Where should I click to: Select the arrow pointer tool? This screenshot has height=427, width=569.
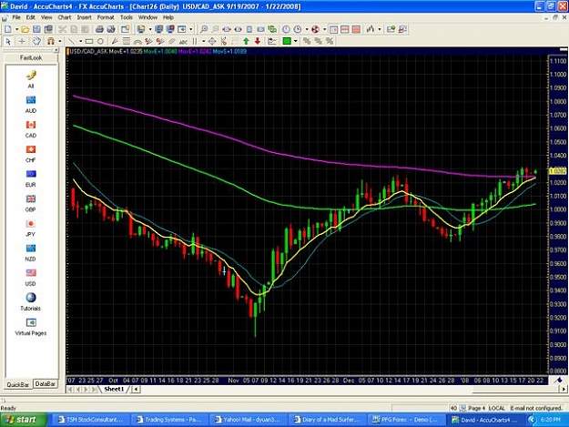tap(8, 41)
